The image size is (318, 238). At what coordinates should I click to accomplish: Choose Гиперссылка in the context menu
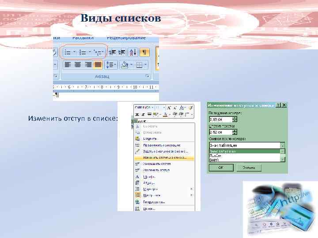coord(164,202)
